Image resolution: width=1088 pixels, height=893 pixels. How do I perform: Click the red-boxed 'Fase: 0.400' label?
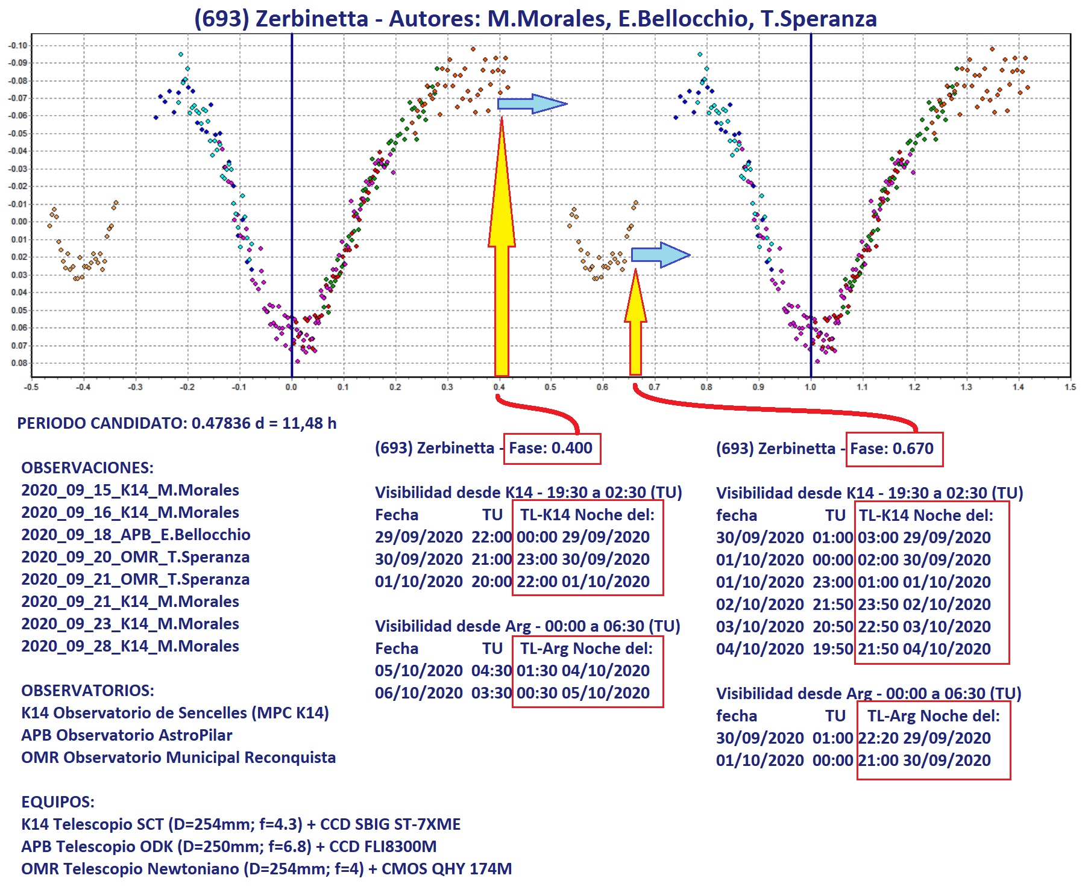[552, 449]
